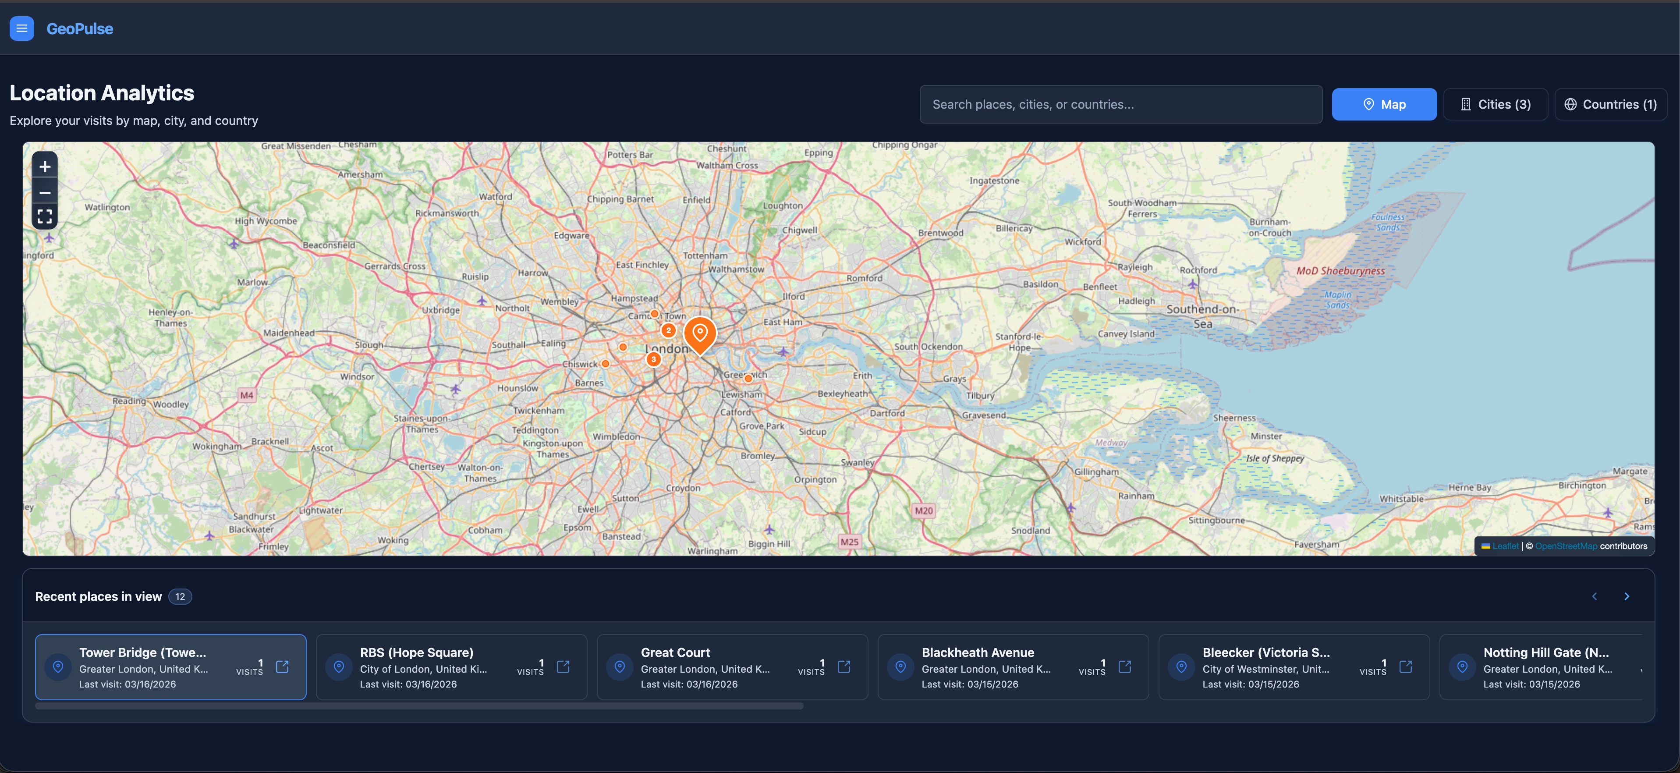Open the Leaflet attribution link
The height and width of the screenshot is (773, 1680).
pos(1505,546)
